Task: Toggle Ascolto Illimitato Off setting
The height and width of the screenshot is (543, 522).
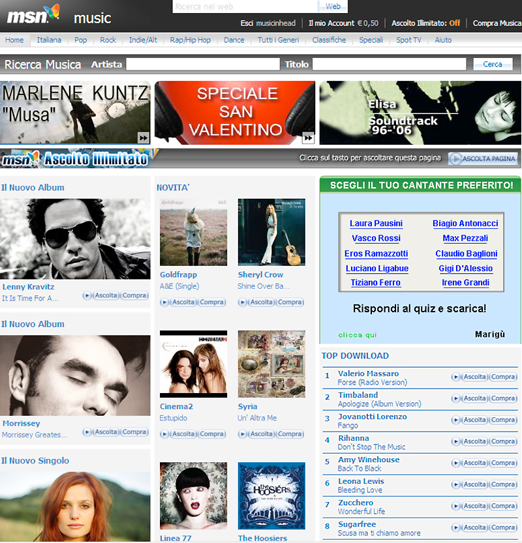Action: (x=454, y=23)
